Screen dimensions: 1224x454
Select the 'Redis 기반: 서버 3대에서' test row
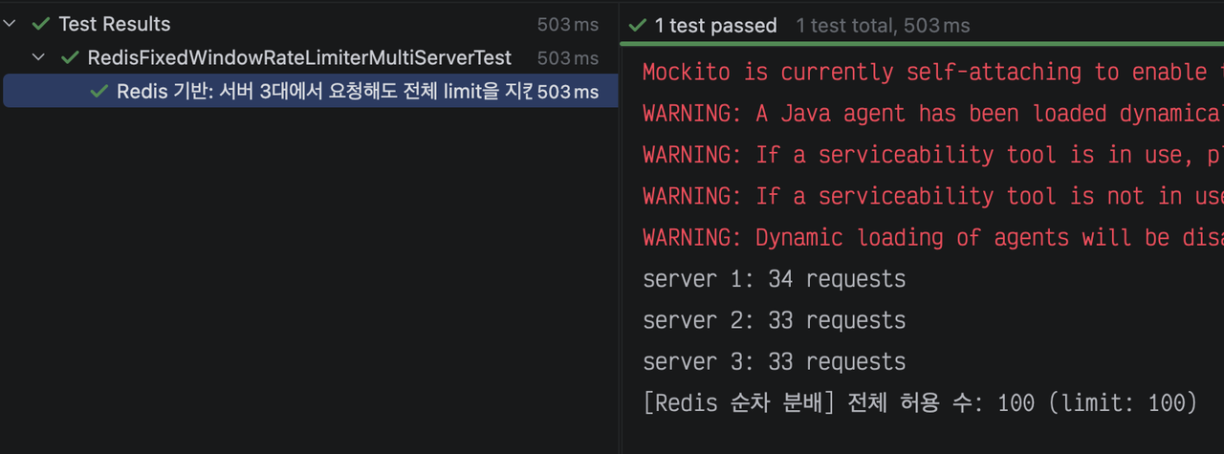(x=309, y=92)
